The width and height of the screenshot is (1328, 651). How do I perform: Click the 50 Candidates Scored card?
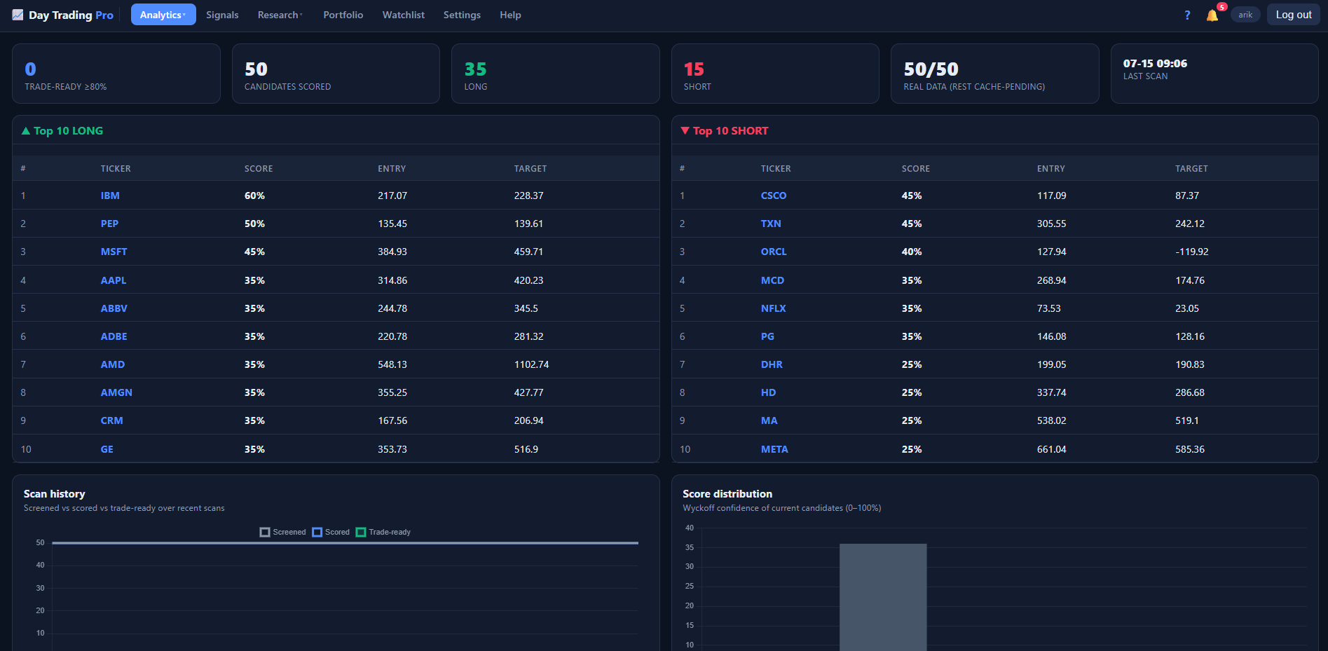(x=336, y=74)
